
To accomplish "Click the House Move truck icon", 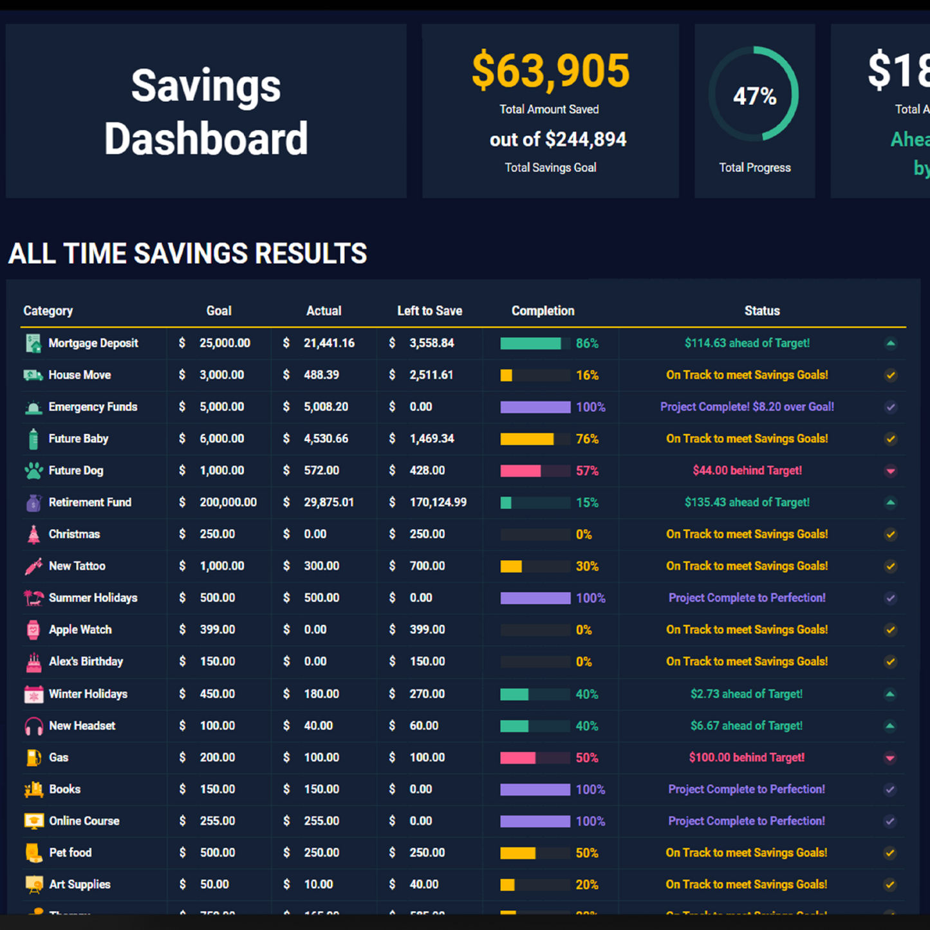I will (x=33, y=375).
